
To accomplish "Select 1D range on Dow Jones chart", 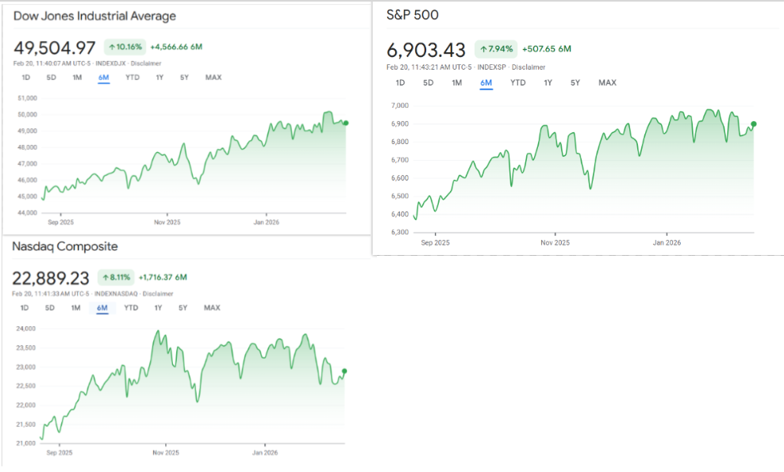I will coord(25,78).
